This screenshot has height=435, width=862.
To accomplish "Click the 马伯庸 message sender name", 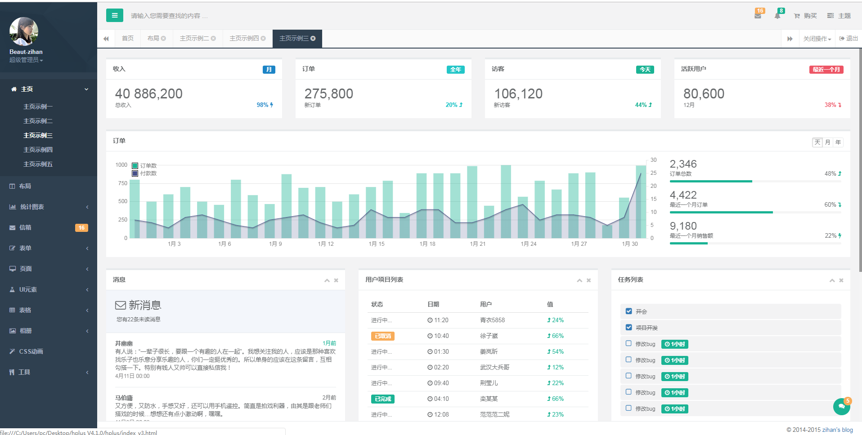I will tap(124, 398).
